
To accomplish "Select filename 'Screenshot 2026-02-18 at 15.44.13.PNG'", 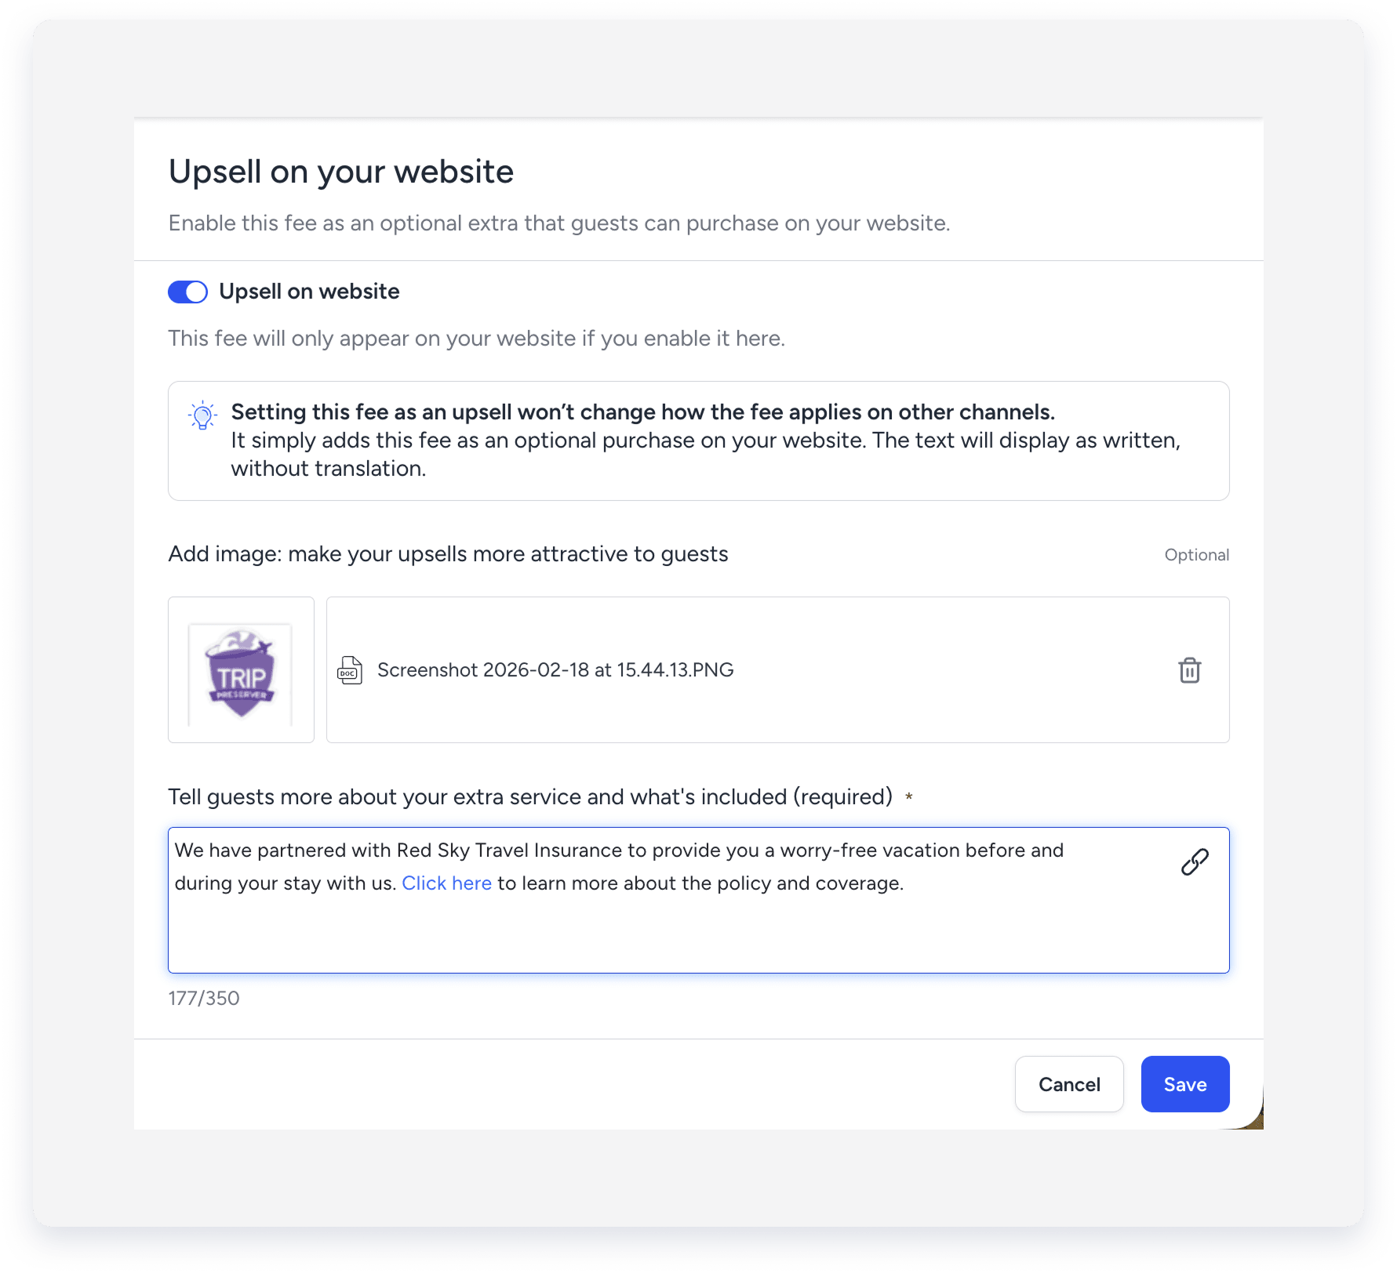I will tap(555, 670).
